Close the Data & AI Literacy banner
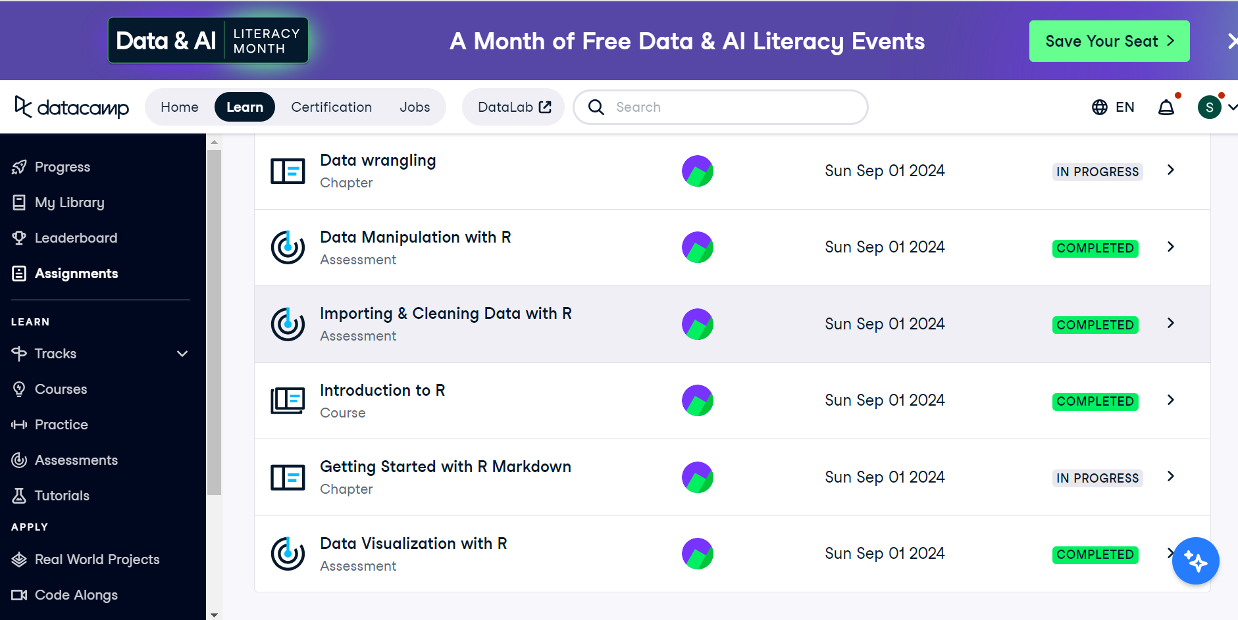The width and height of the screenshot is (1238, 620). (1231, 41)
